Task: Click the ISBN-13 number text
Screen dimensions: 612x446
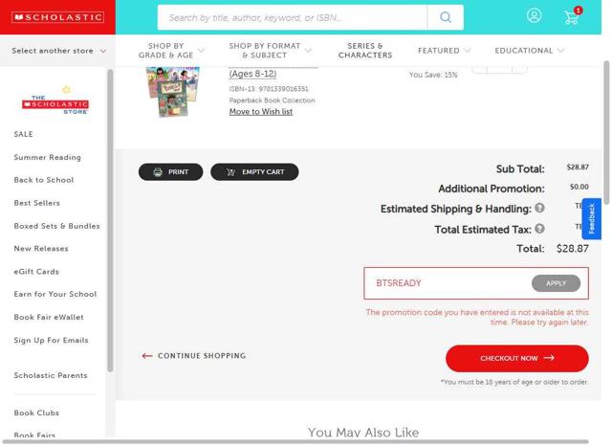Action: (269, 89)
